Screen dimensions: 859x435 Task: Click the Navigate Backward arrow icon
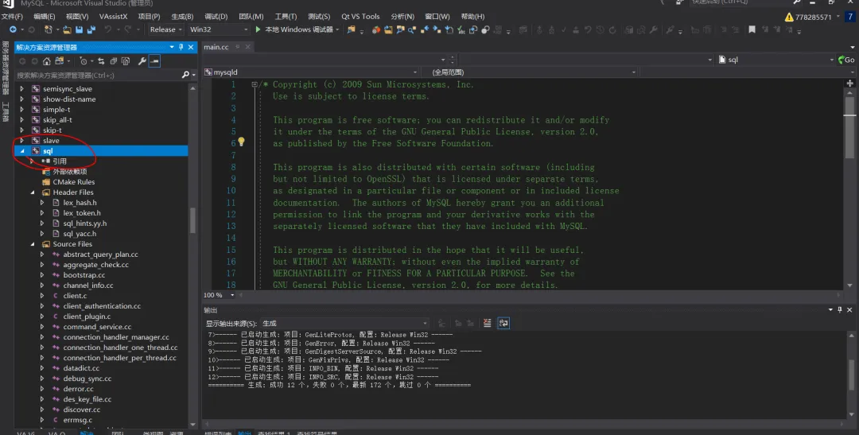(13, 29)
